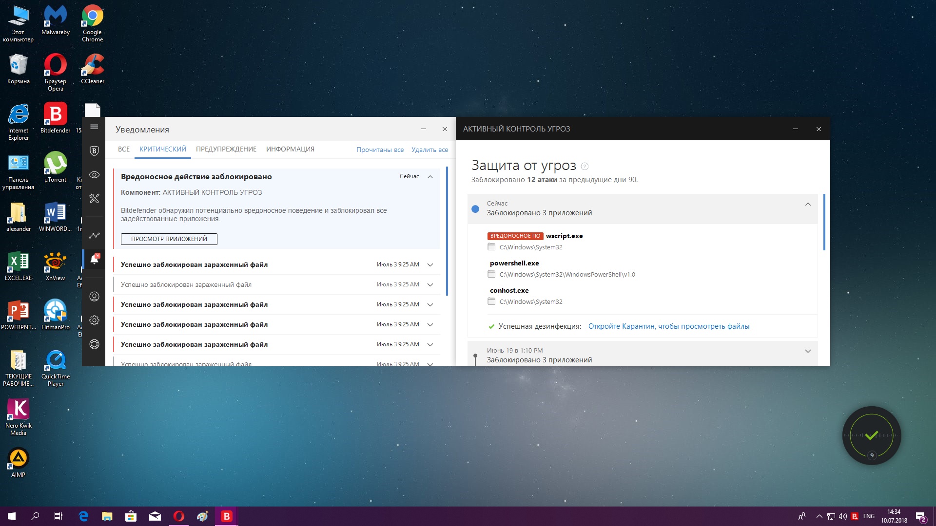Open the Account profile icon in sidebar
Image resolution: width=936 pixels, height=526 pixels.
[94, 297]
